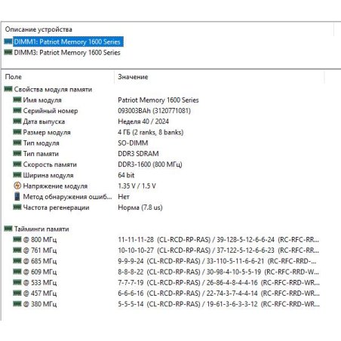Image resolution: width=341 pixels, height=341 pixels.
Task: Select the Размер модуля field label
Action: point(47,132)
